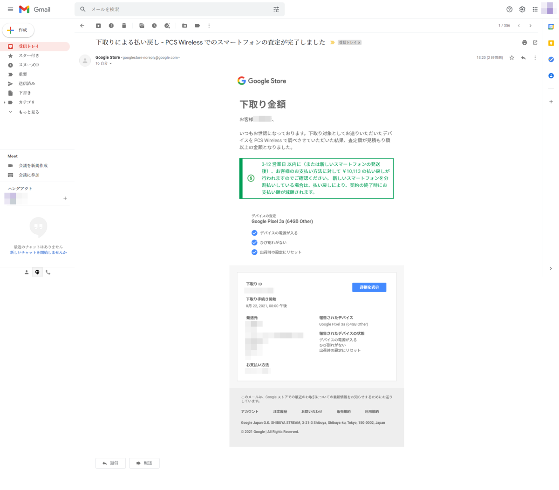Open search filter options icon
Screen dimensions: 559x490
tap(276, 9)
